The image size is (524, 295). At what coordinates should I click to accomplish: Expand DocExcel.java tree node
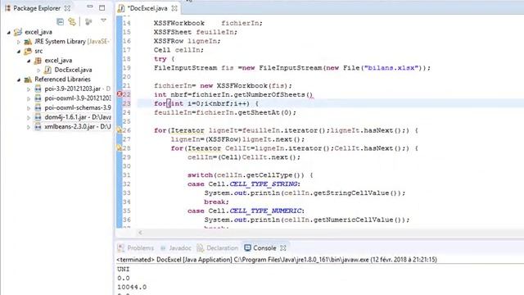click(38, 70)
